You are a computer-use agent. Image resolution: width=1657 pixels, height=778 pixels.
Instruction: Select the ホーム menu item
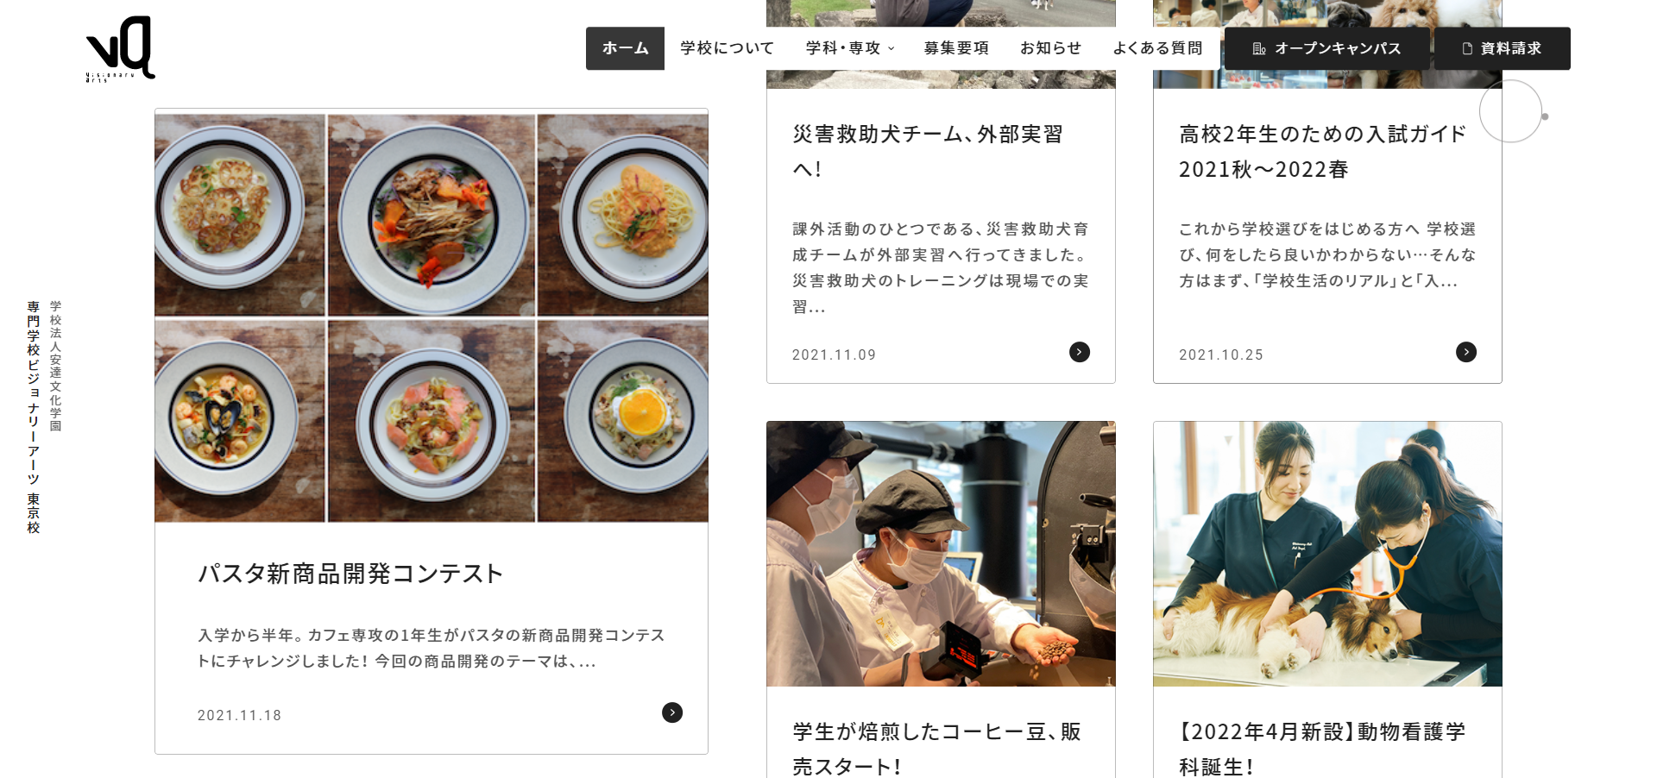pyautogui.click(x=625, y=48)
